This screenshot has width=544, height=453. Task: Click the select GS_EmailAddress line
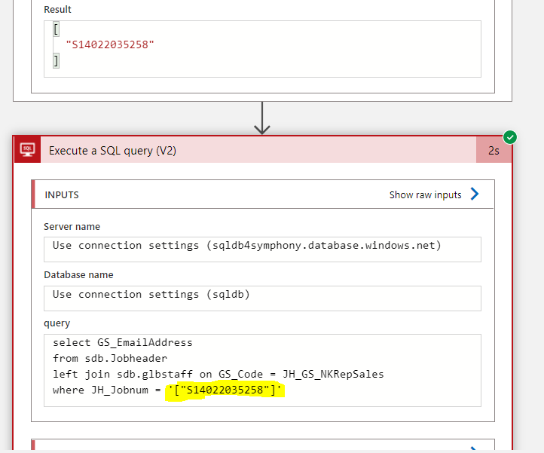tap(123, 343)
